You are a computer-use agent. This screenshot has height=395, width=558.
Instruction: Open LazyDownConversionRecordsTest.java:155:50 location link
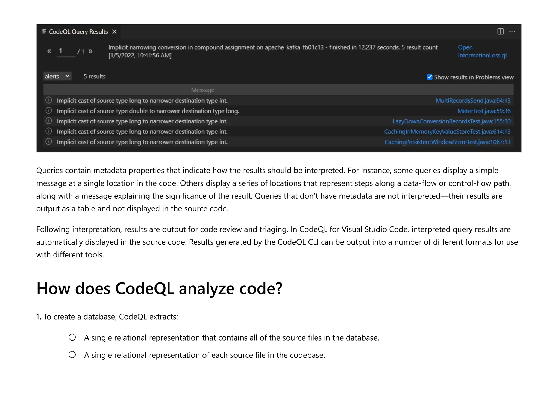451,121
